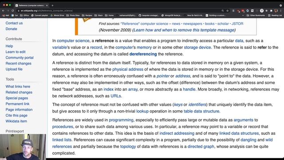Open the JSTOR find sources link
Screen dimensions: 284x160
237,24
